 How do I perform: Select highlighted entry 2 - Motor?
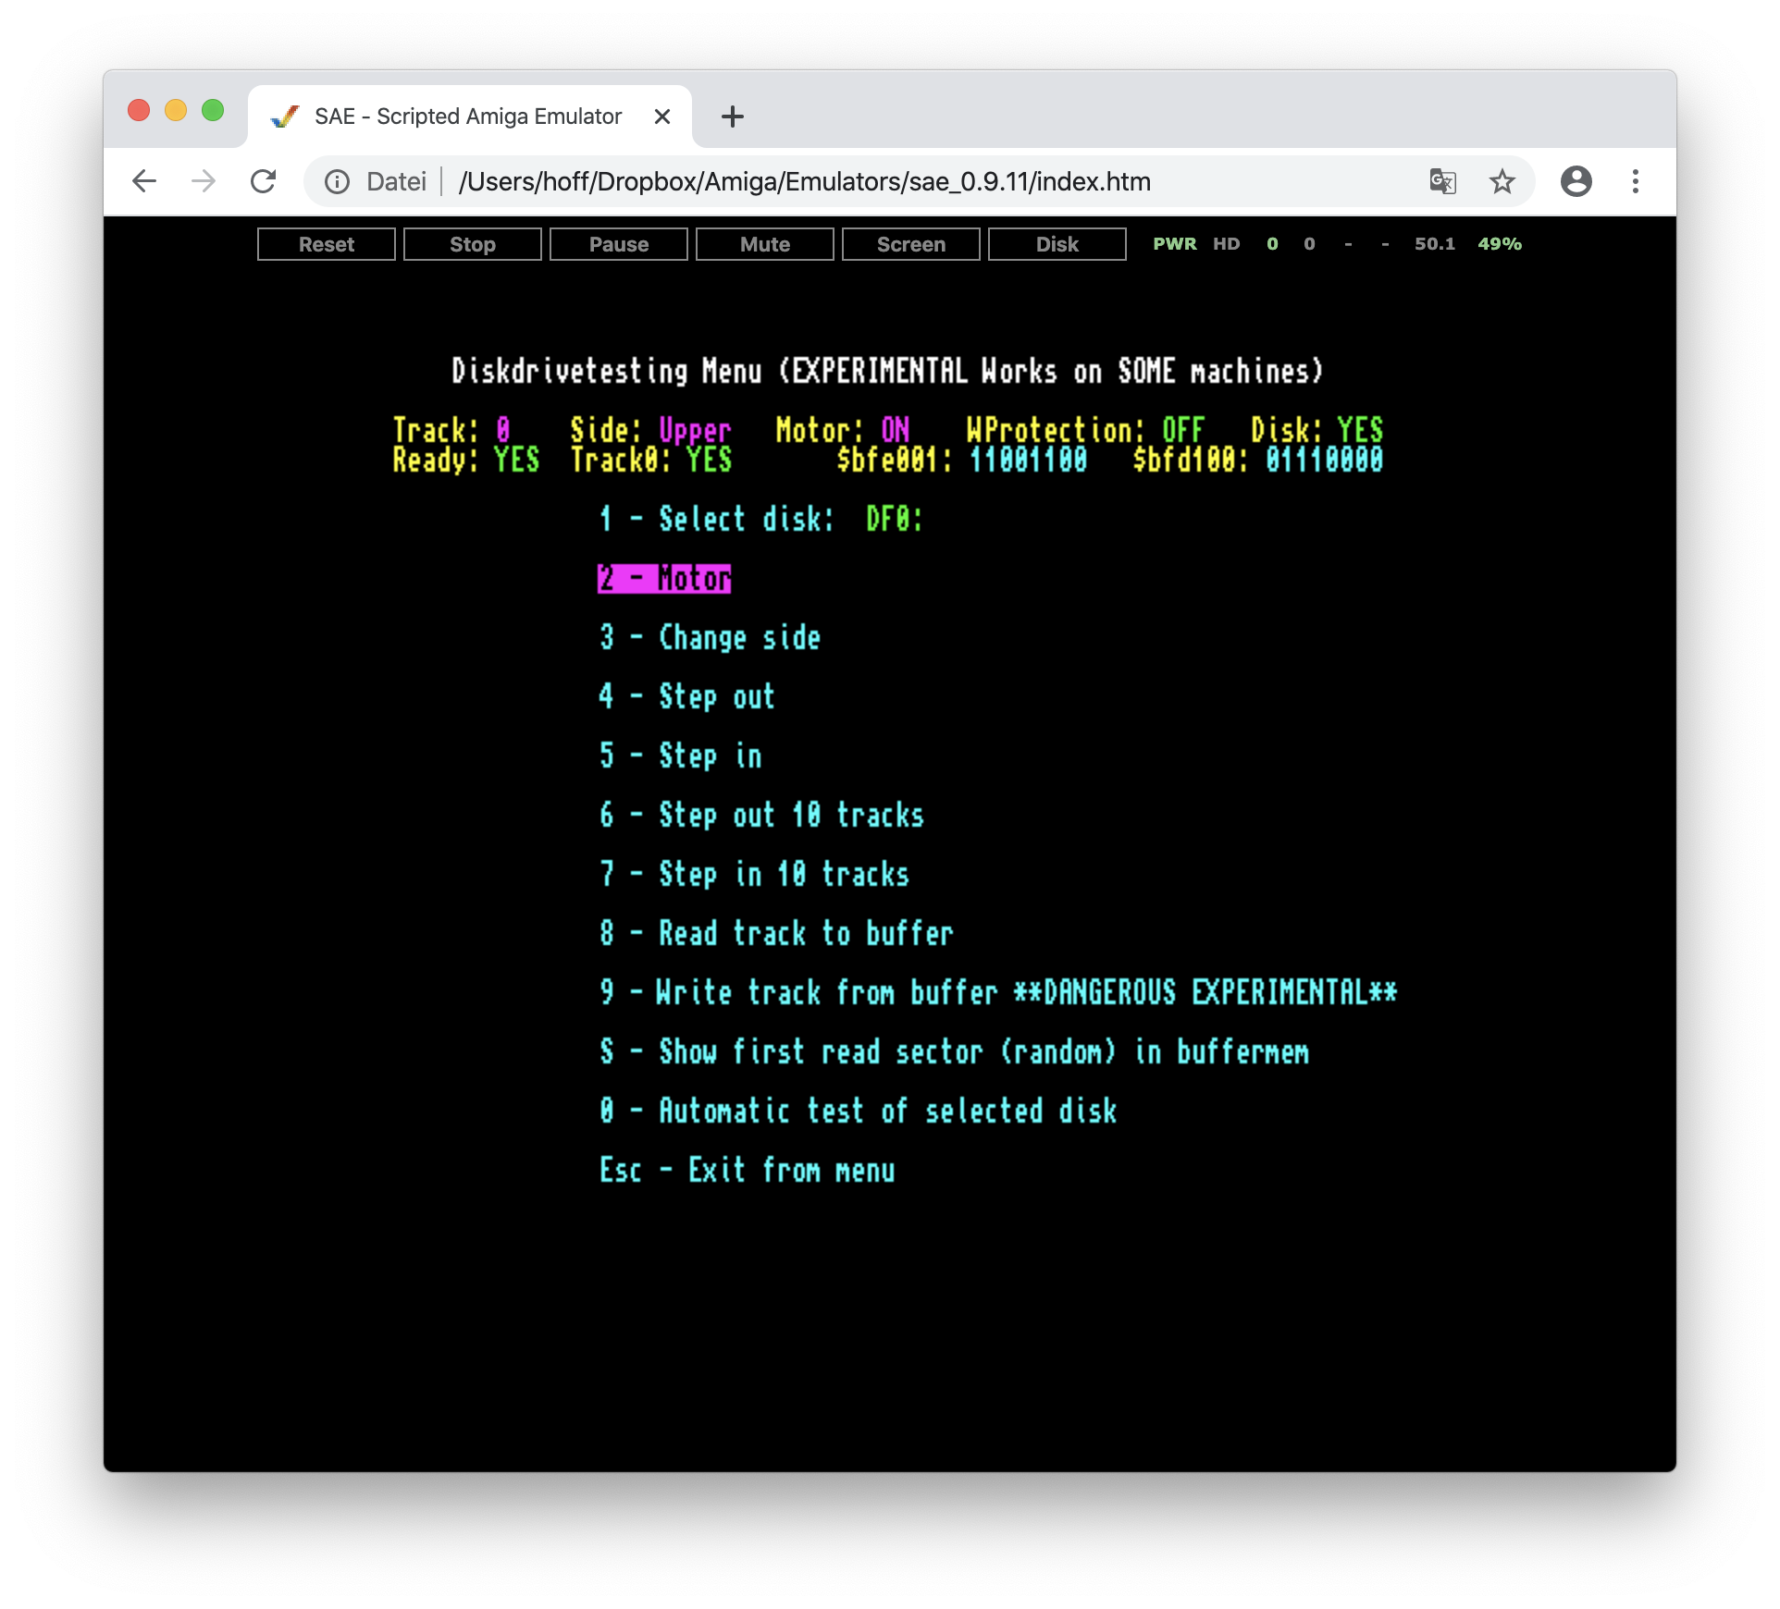point(664,578)
